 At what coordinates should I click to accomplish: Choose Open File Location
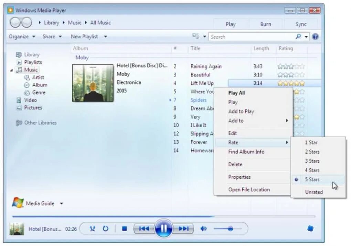pos(253,189)
